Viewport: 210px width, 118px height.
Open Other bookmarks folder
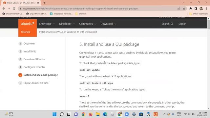199,14
